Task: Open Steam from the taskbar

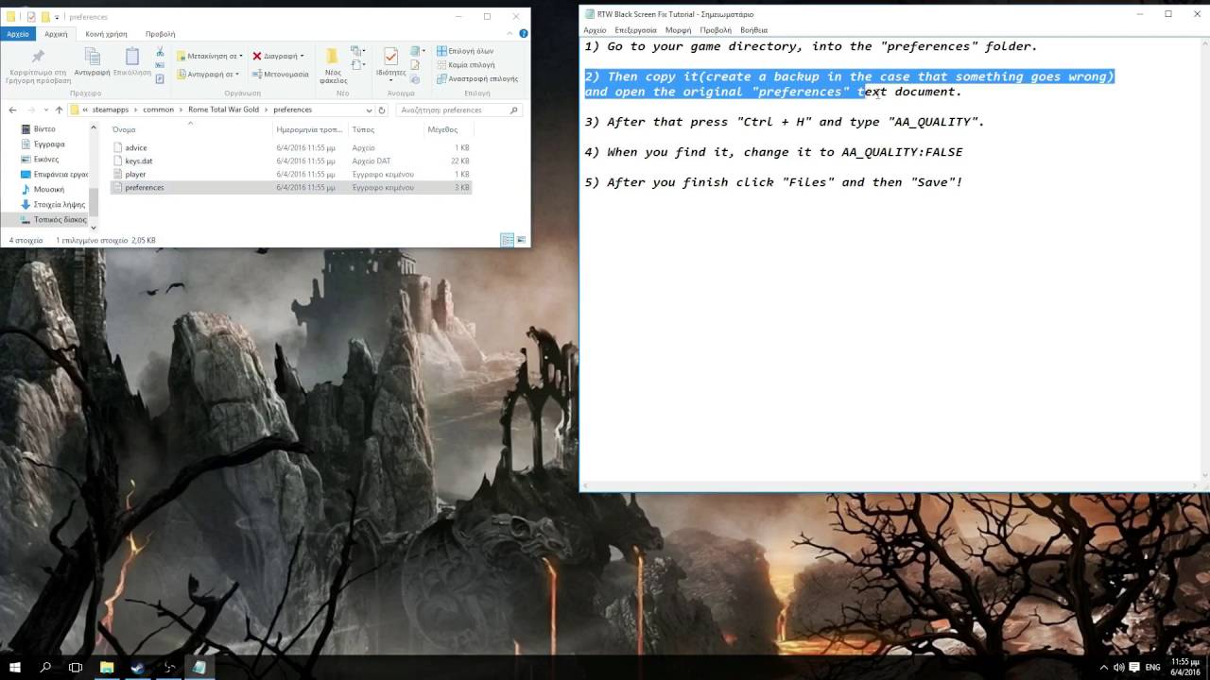Action: pos(138,667)
